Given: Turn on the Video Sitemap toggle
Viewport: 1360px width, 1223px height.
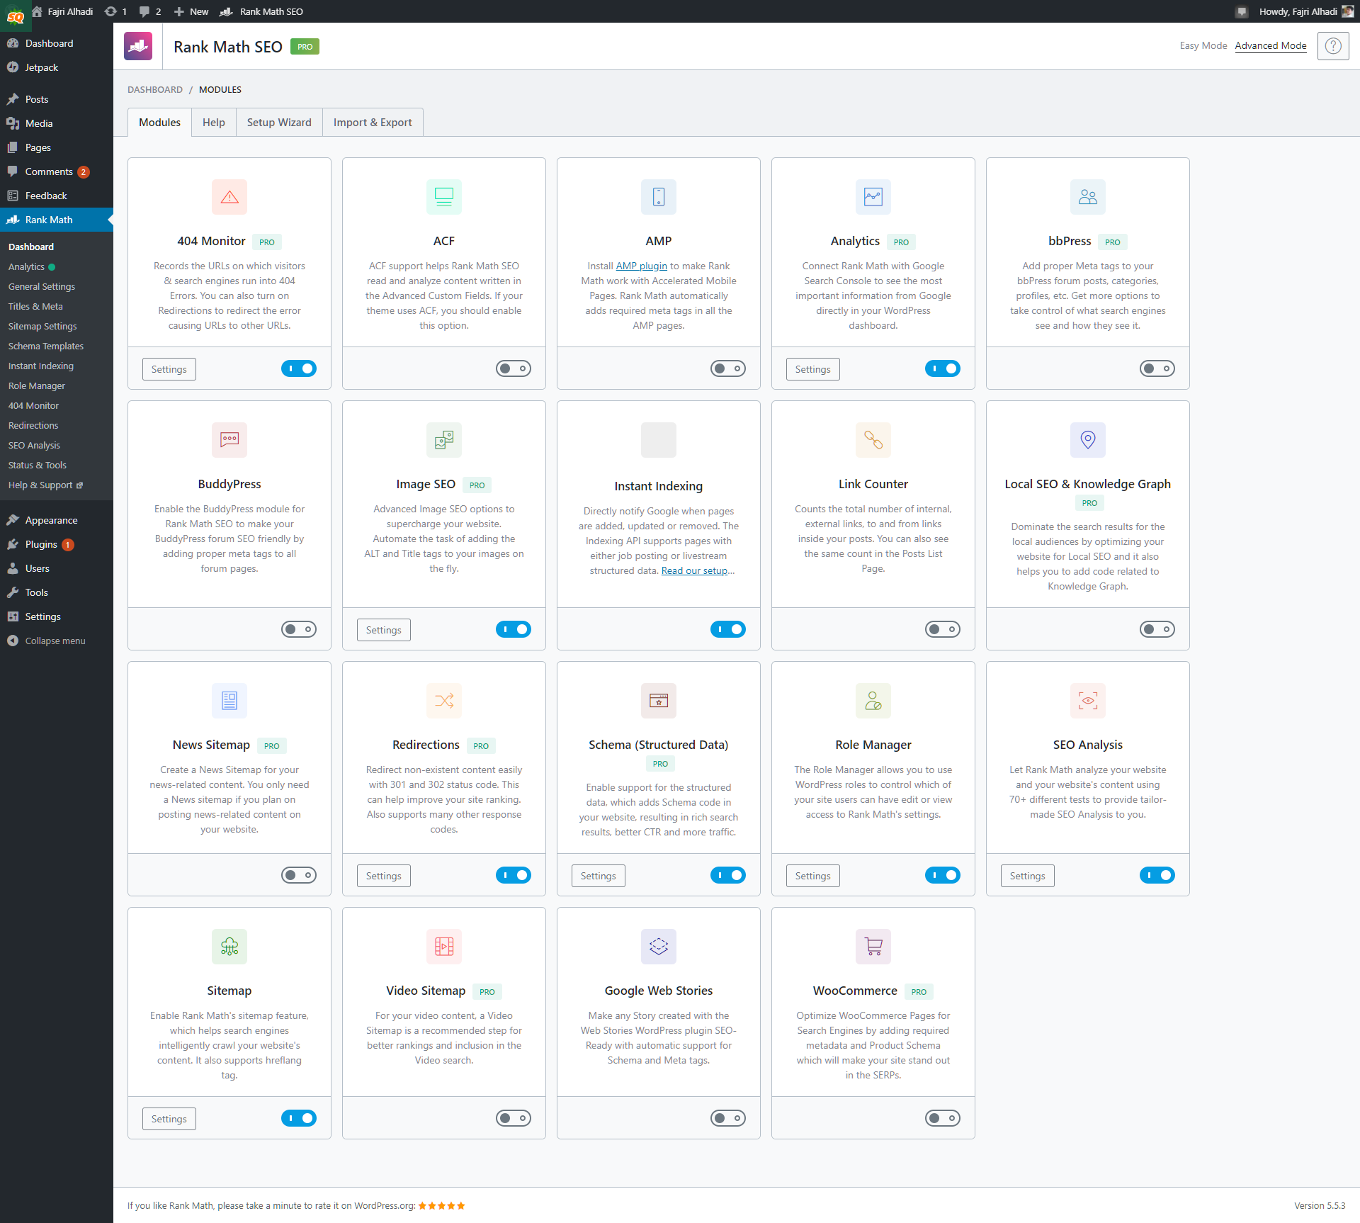Looking at the screenshot, I should tap(514, 1118).
